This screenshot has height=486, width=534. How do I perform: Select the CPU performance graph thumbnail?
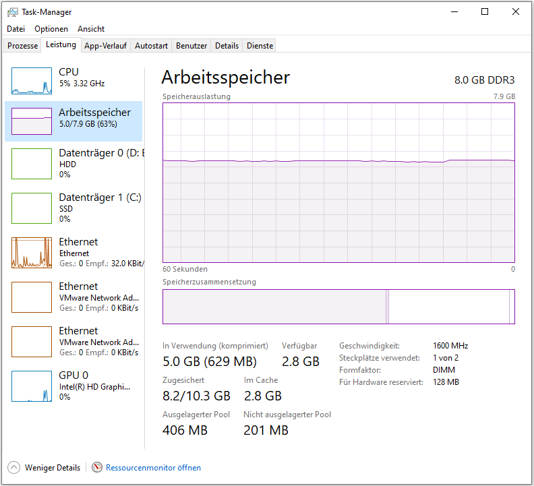[32, 80]
